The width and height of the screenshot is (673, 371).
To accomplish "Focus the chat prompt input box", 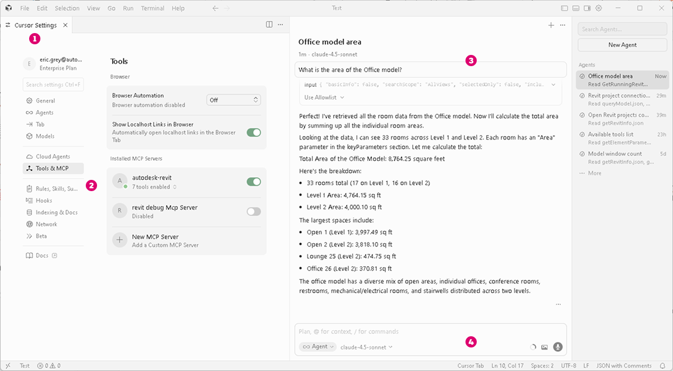I will 430,331.
